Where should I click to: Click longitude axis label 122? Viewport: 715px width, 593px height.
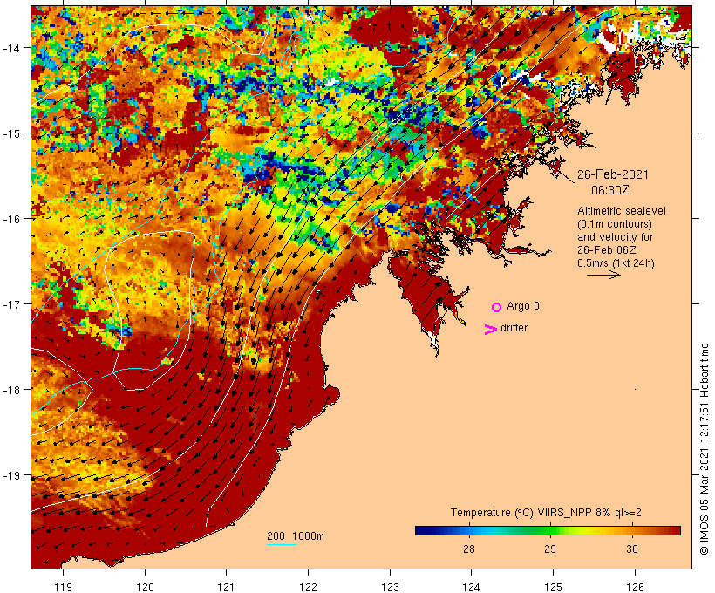coord(309,587)
